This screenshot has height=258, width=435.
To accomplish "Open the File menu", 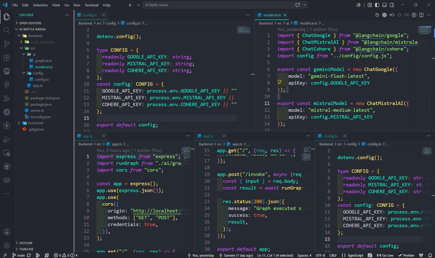I will tap(15, 5).
